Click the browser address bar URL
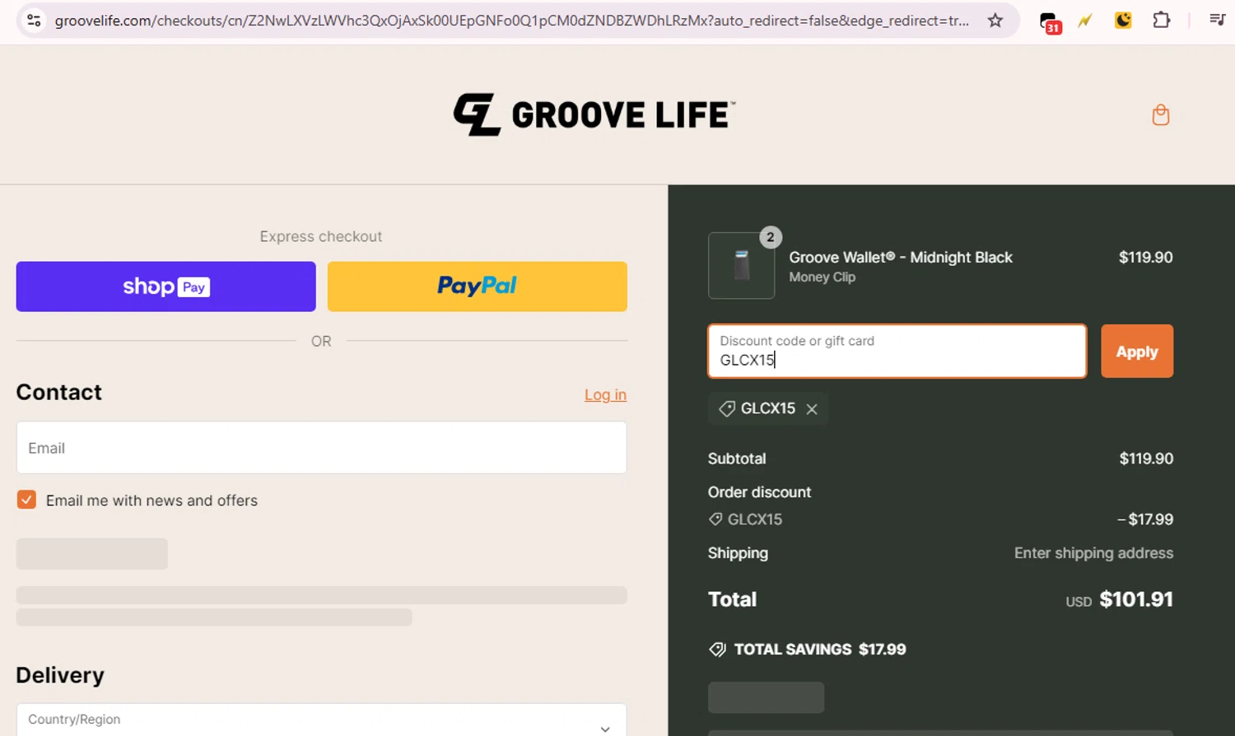 coord(511,21)
